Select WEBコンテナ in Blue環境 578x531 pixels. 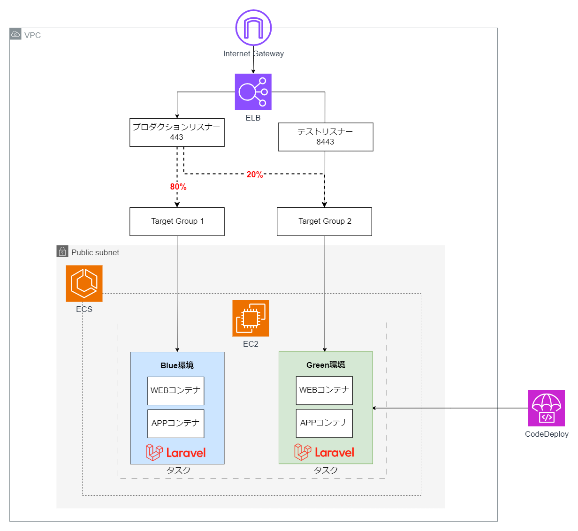176,391
